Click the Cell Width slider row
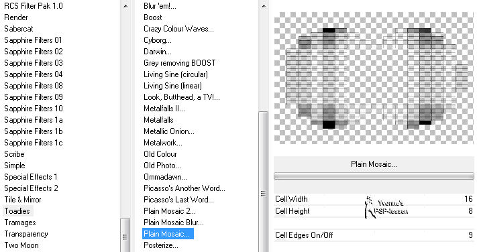 (374, 199)
